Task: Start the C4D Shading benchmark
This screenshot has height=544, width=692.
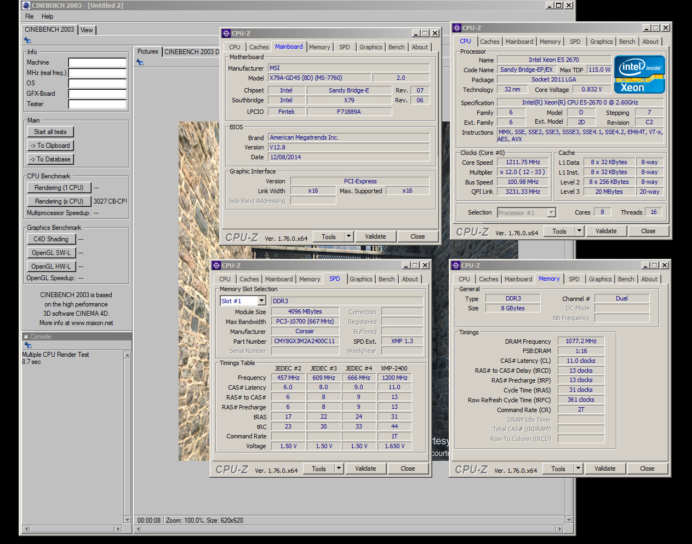Action: [51, 239]
